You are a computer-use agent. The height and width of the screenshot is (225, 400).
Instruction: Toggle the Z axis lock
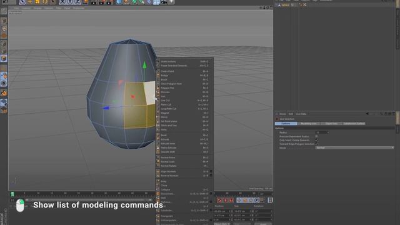click(77, 2)
